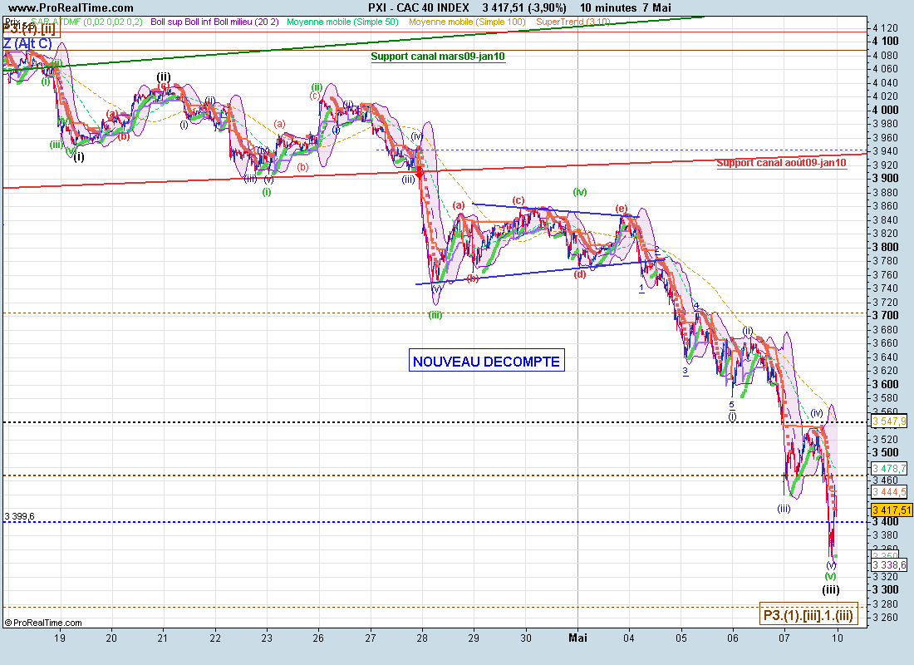Click the yellow 3 417,51 current price tag
This screenshot has height=665, width=914.
coord(892,510)
